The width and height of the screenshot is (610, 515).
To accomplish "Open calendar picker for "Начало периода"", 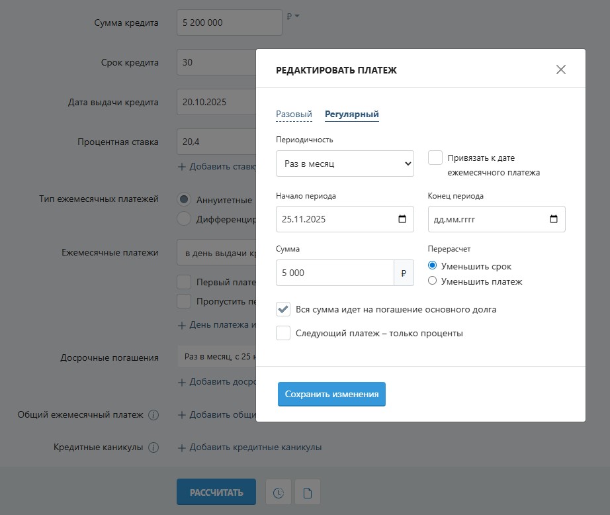I will pos(403,218).
